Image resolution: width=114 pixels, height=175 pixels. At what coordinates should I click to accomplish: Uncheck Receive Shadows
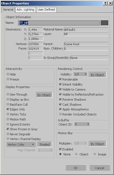pos(60,99)
